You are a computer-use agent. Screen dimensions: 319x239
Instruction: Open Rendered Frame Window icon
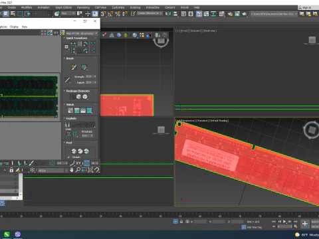point(237,14)
